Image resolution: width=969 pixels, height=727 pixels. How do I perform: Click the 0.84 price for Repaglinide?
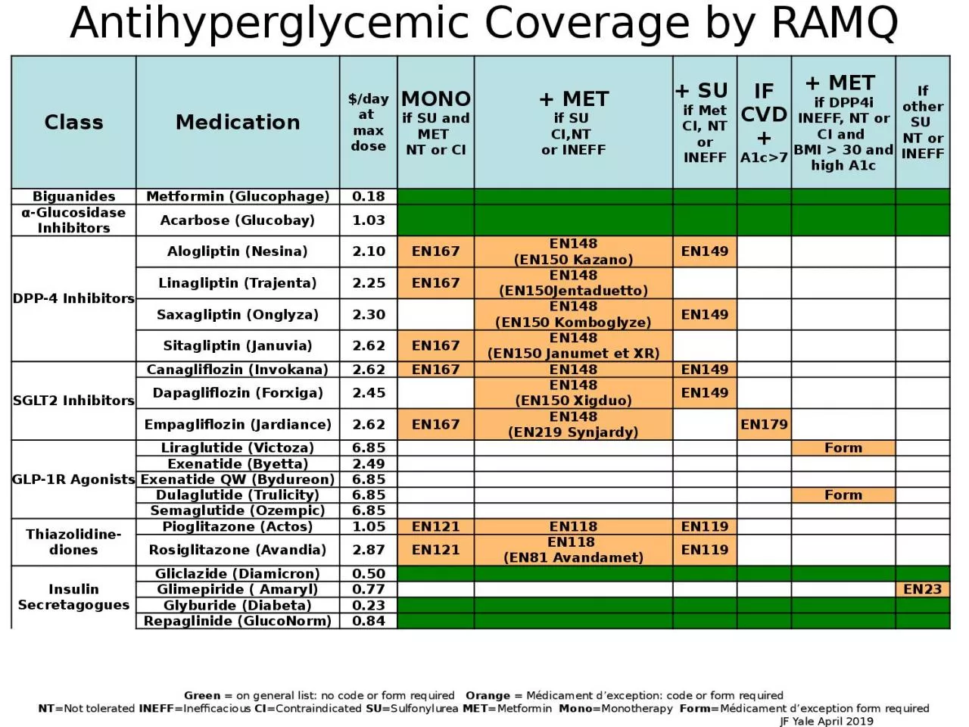point(369,621)
